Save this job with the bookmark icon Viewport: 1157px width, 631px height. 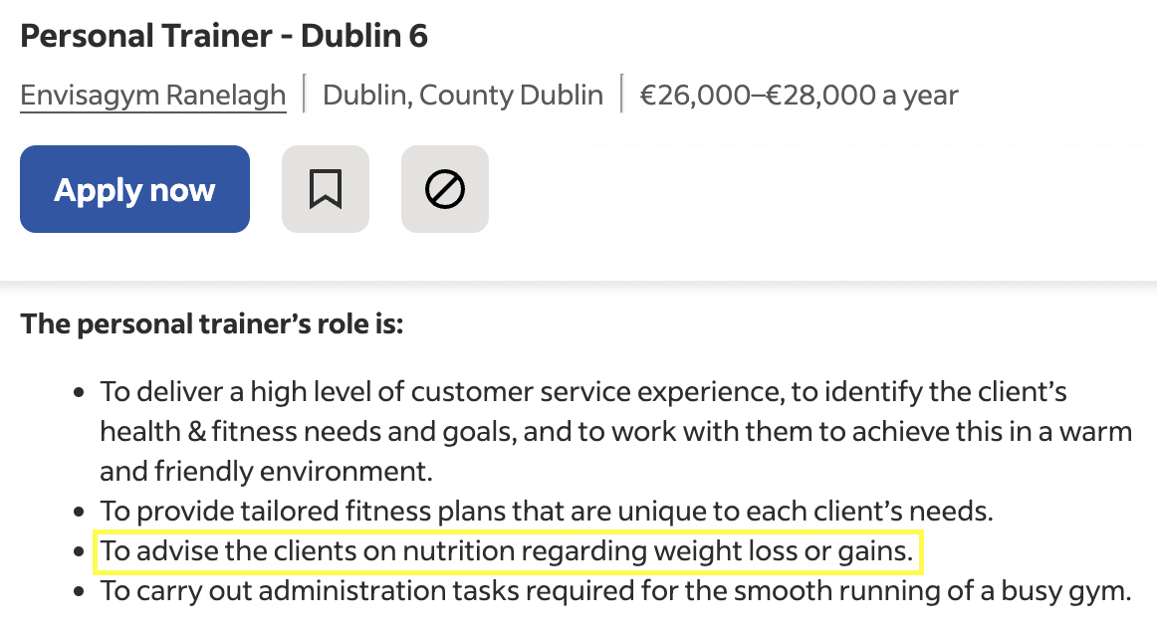tap(326, 189)
